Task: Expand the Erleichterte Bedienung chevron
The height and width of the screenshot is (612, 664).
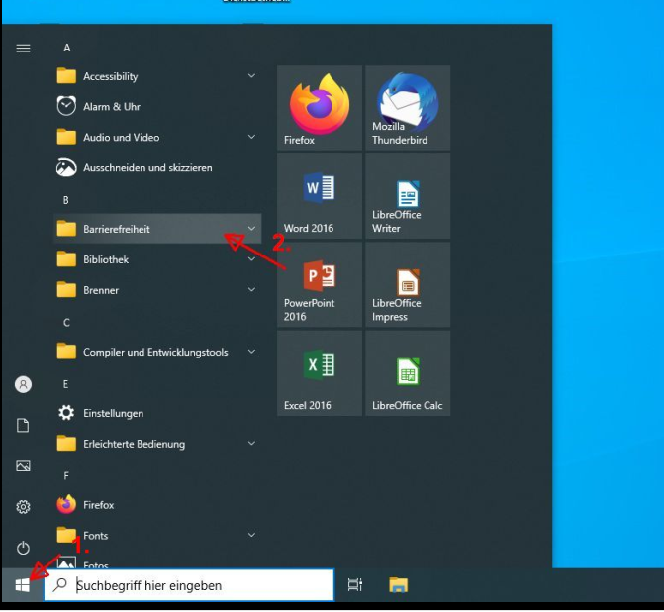Action: 251,444
